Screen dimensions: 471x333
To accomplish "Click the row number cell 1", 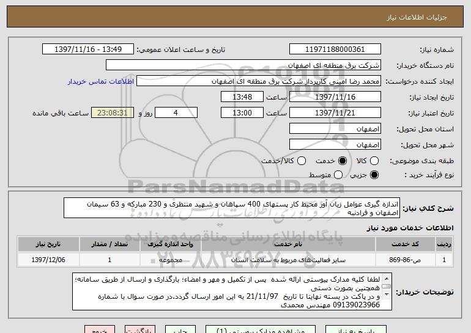I will 444,260.
